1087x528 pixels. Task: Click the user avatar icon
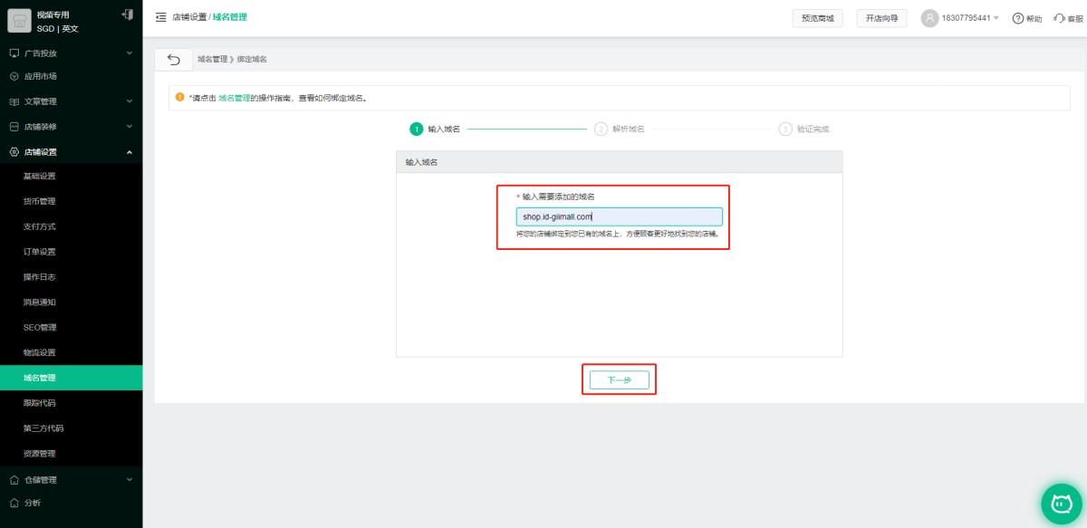(929, 18)
